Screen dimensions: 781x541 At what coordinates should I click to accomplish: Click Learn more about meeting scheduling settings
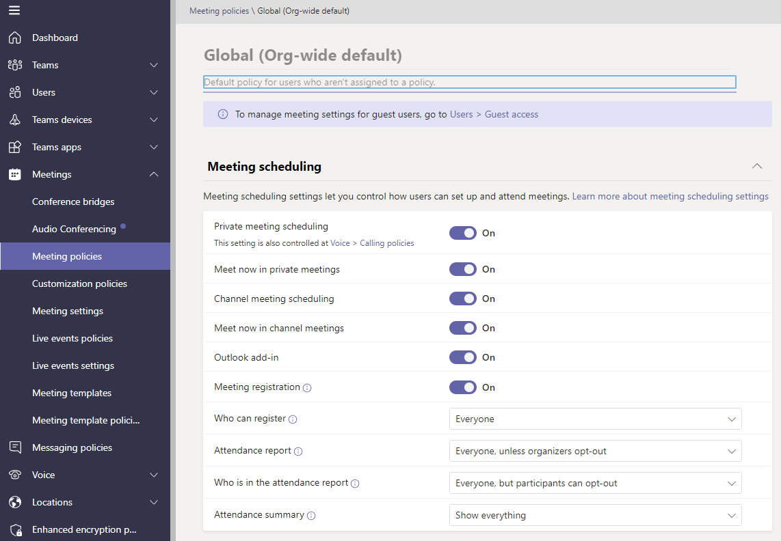click(x=670, y=196)
